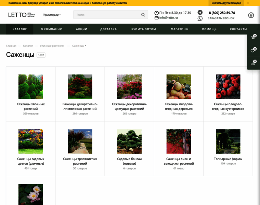Open the Каталог menu
Viewport: 260px width, 205px height.
coord(19,29)
